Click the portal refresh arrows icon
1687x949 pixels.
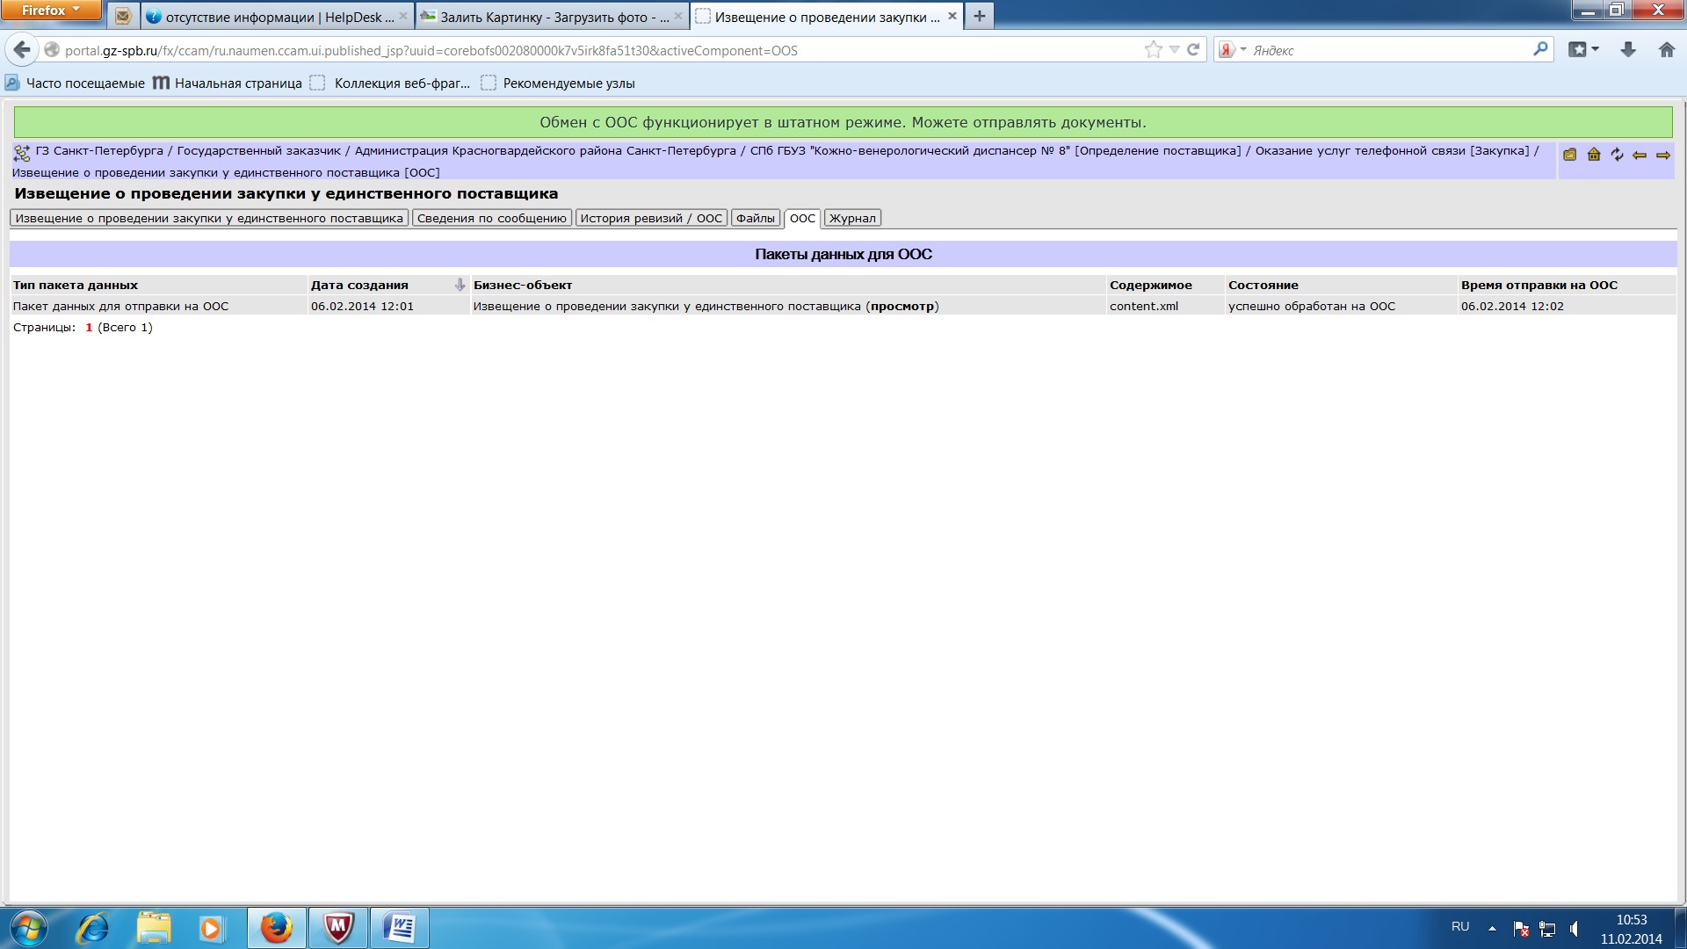[x=1617, y=155]
